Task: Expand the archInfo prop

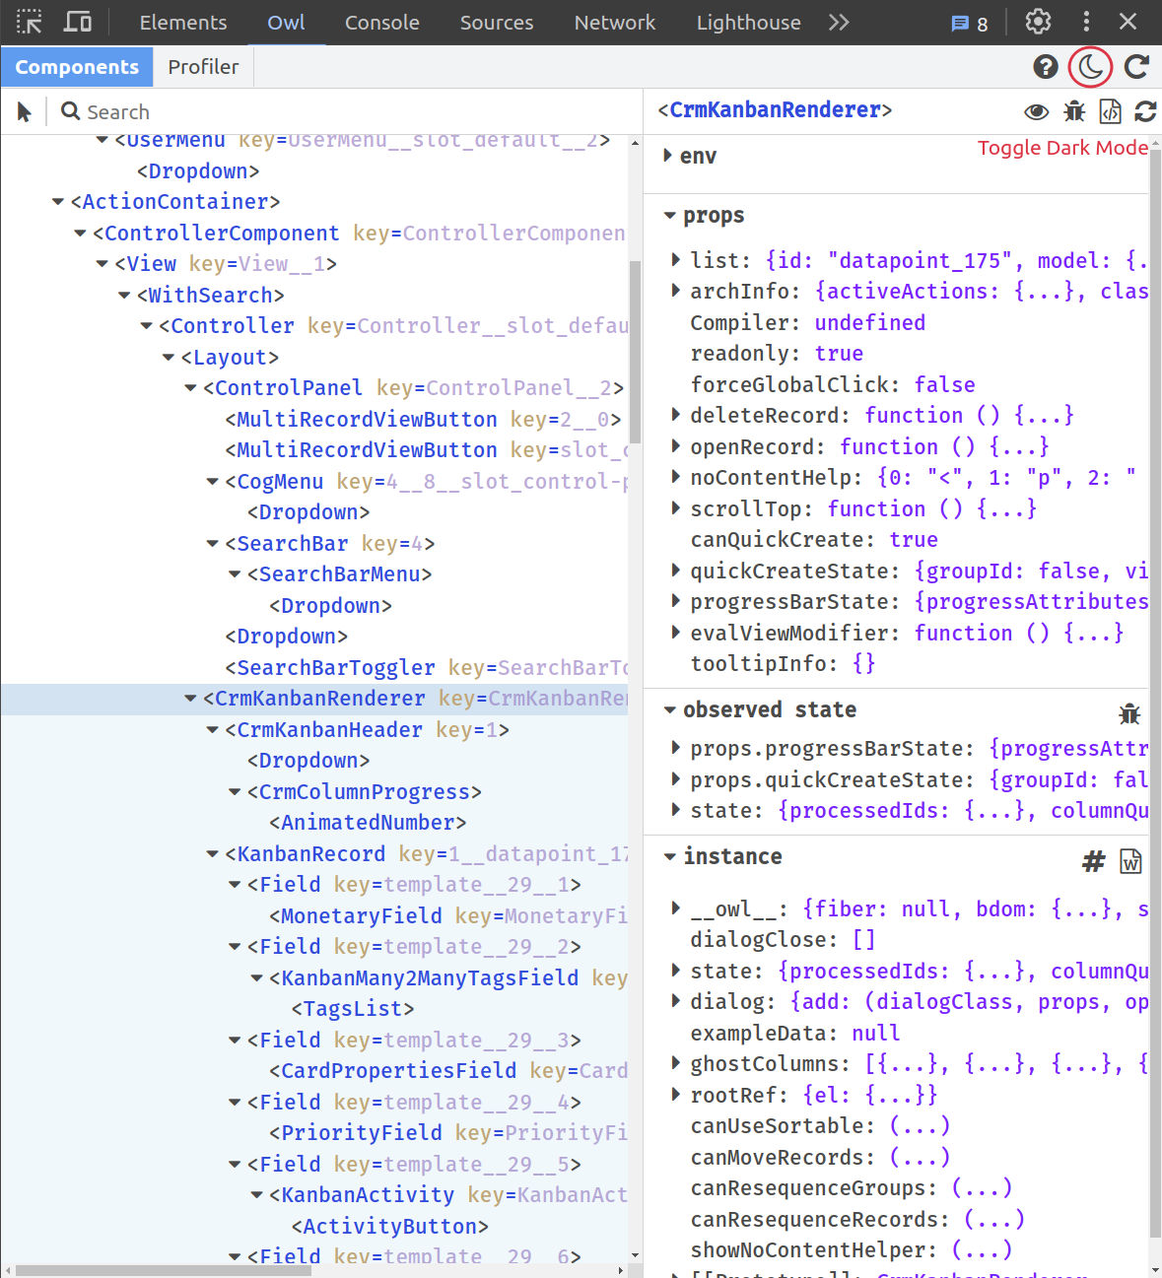Action: click(676, 291)
